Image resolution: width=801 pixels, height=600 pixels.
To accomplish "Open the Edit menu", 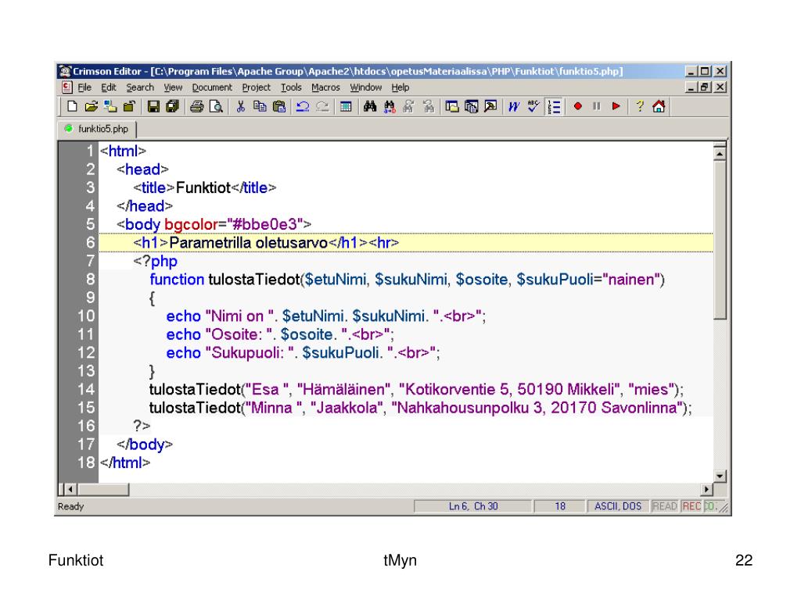I will 108,87.
